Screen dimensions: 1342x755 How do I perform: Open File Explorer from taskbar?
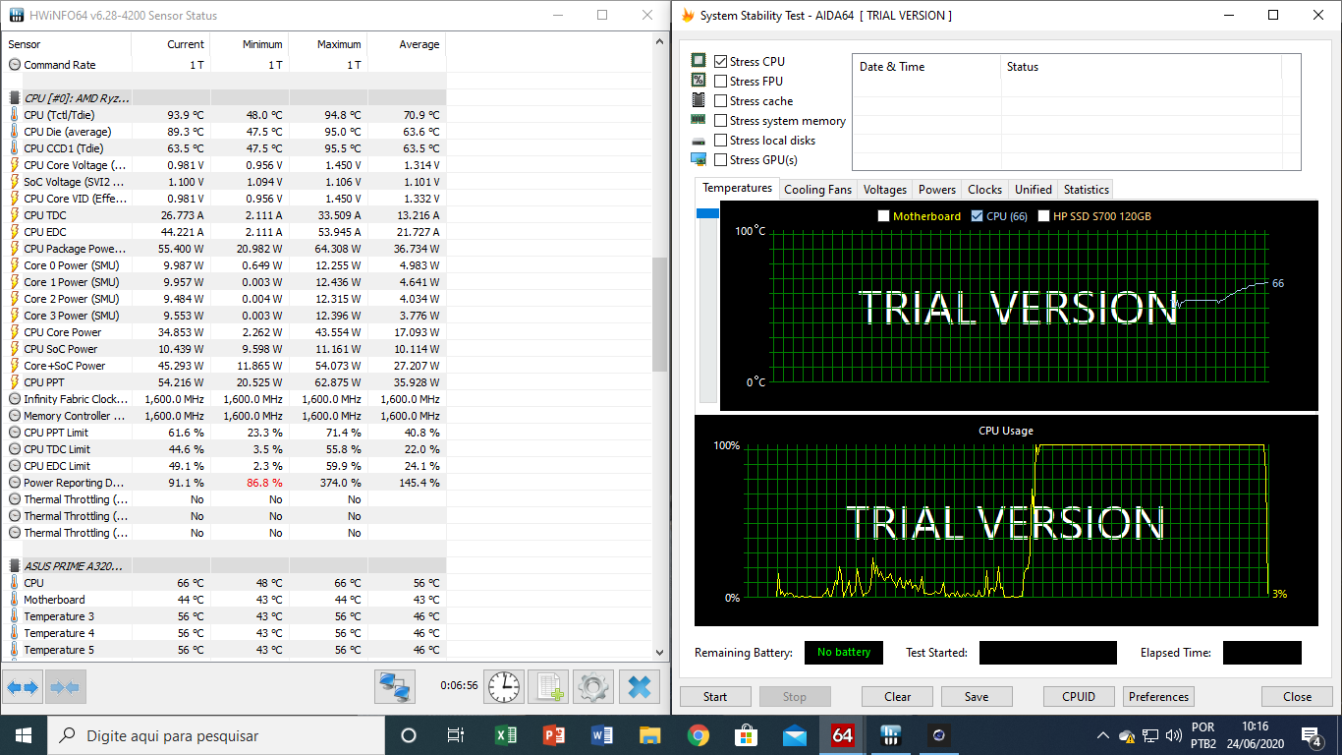click(650, 735)
